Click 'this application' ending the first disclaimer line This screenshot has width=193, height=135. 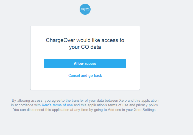tap(146, 101)
